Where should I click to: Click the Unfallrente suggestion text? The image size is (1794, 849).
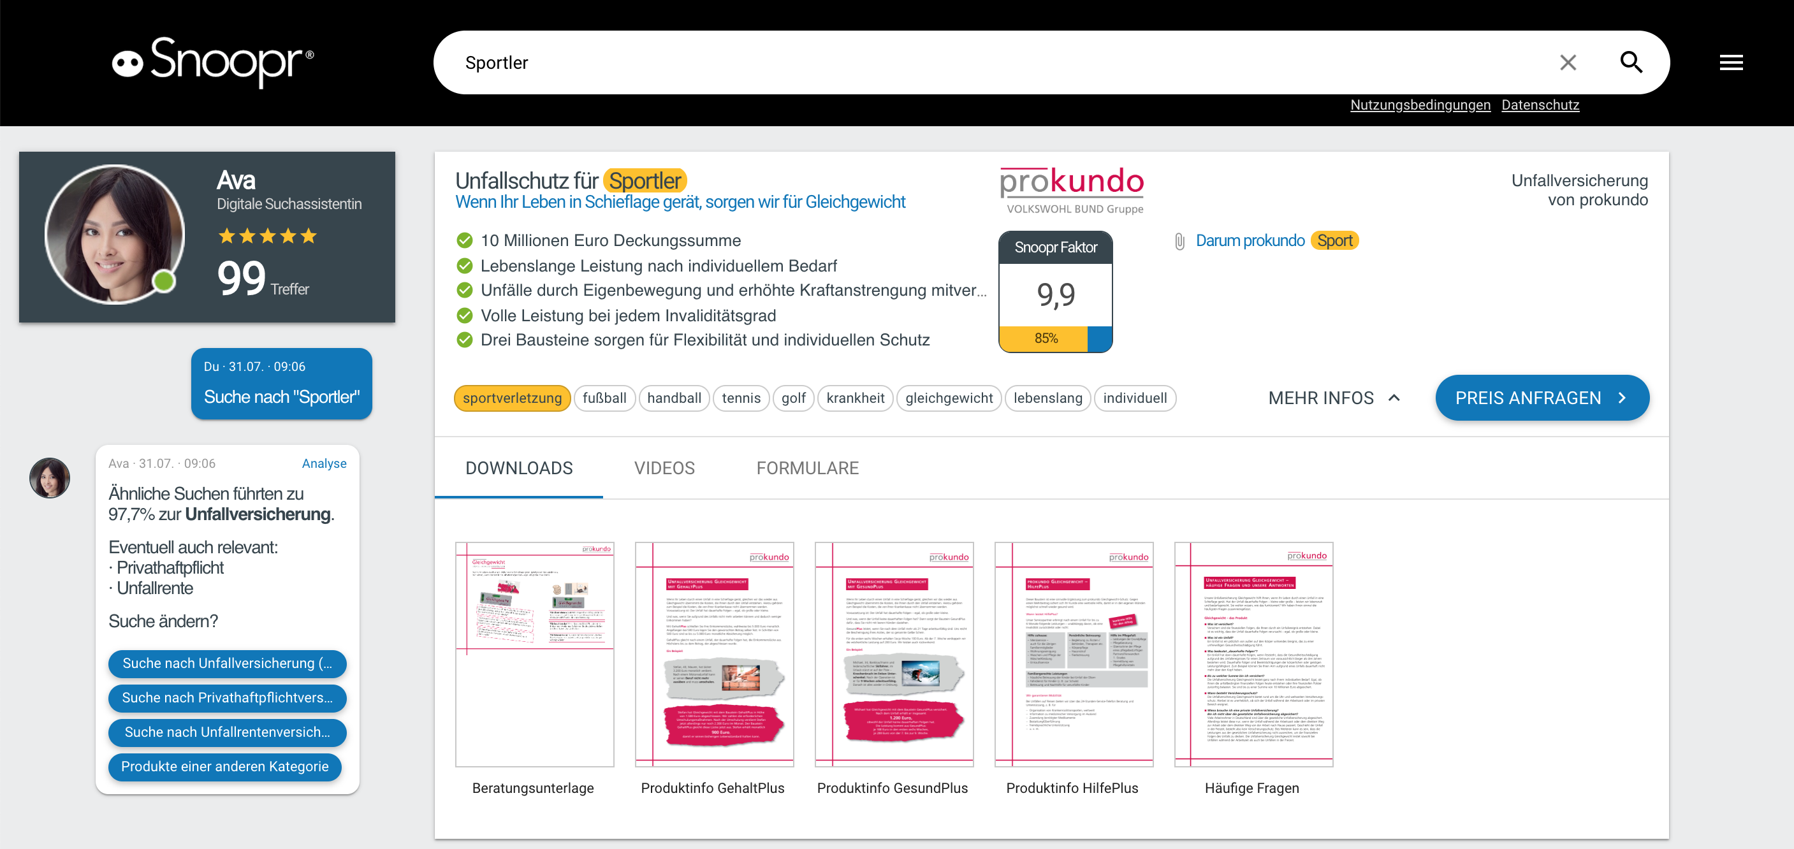pyautogui.click(x=155, y=588)
